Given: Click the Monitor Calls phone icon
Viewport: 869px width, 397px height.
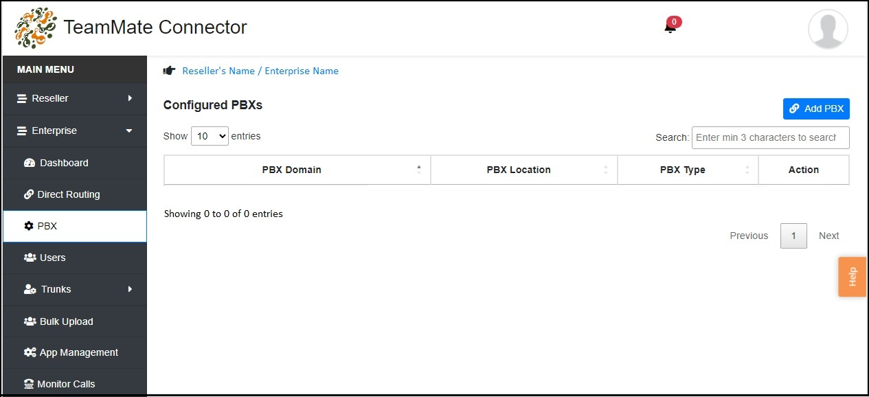Looking at the screenshot, I should (29, 384).
